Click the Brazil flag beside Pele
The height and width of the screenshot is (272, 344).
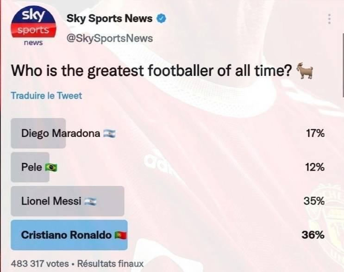point(51,167)
